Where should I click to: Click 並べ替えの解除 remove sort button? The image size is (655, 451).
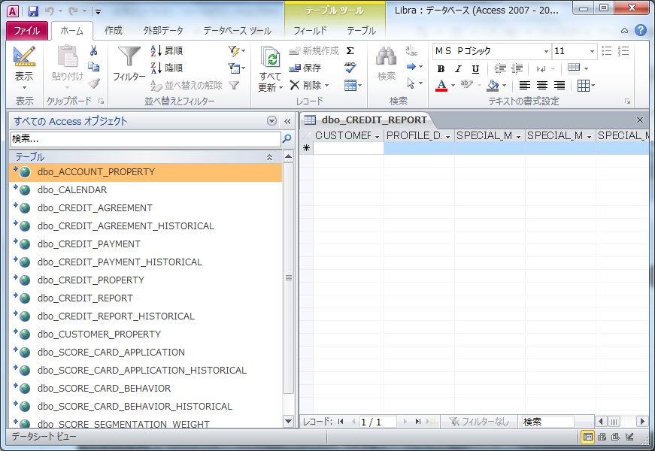[186, 85]
